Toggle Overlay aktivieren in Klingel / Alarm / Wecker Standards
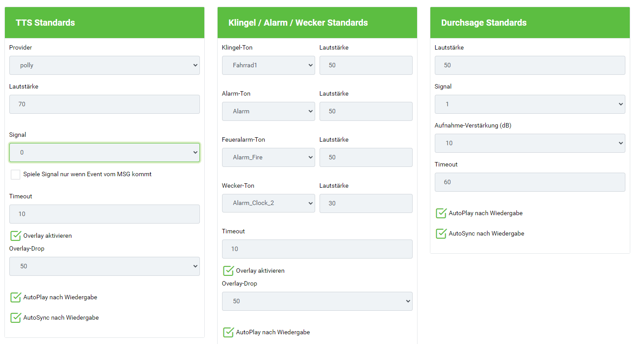The height and width of the screenshot is (344, 636). [x=228, y=271]
